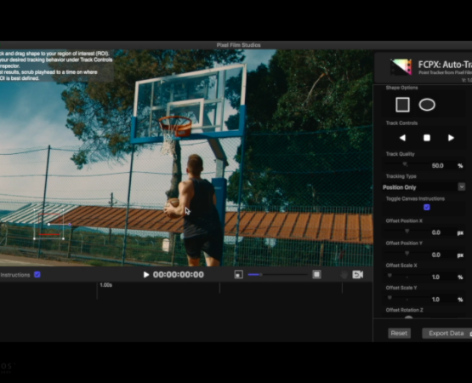Select the hand pan tool icon
The width and height of the screenshot is (472, 383).
[x=344, y=275]
